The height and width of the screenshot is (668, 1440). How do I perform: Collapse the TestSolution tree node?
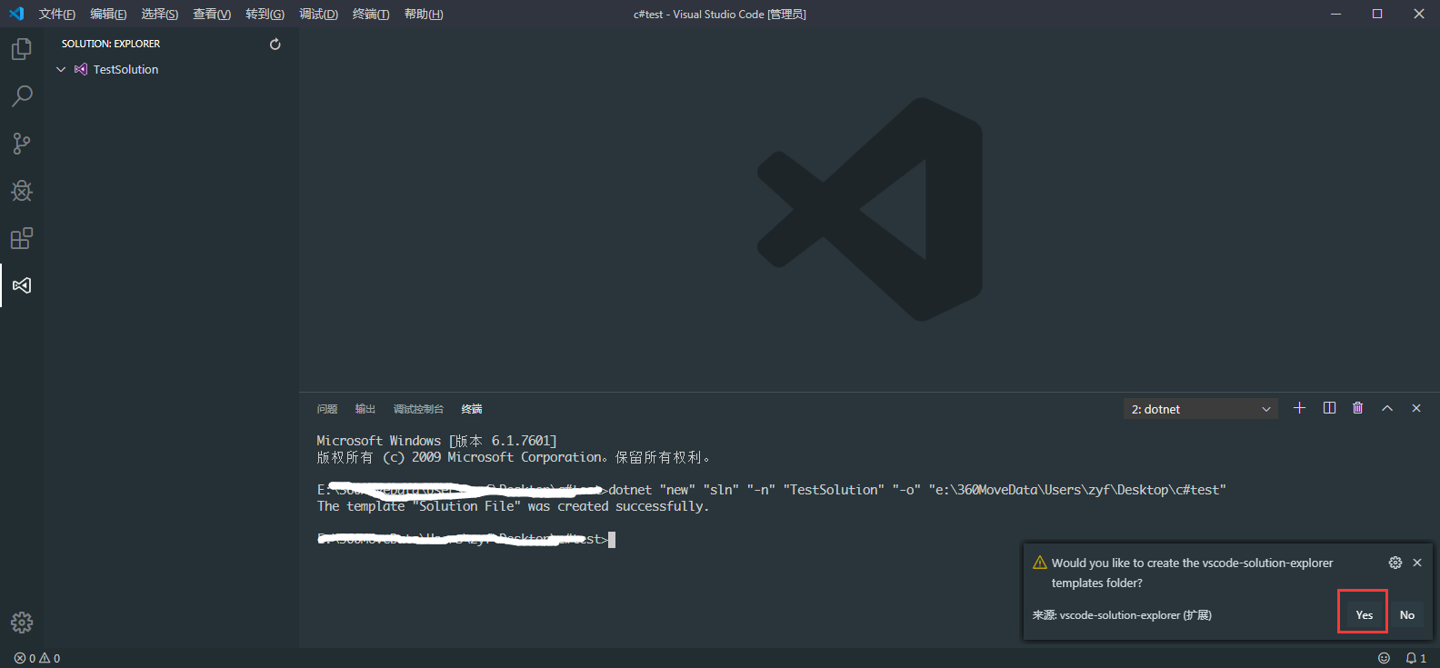[x=61, y=69]
